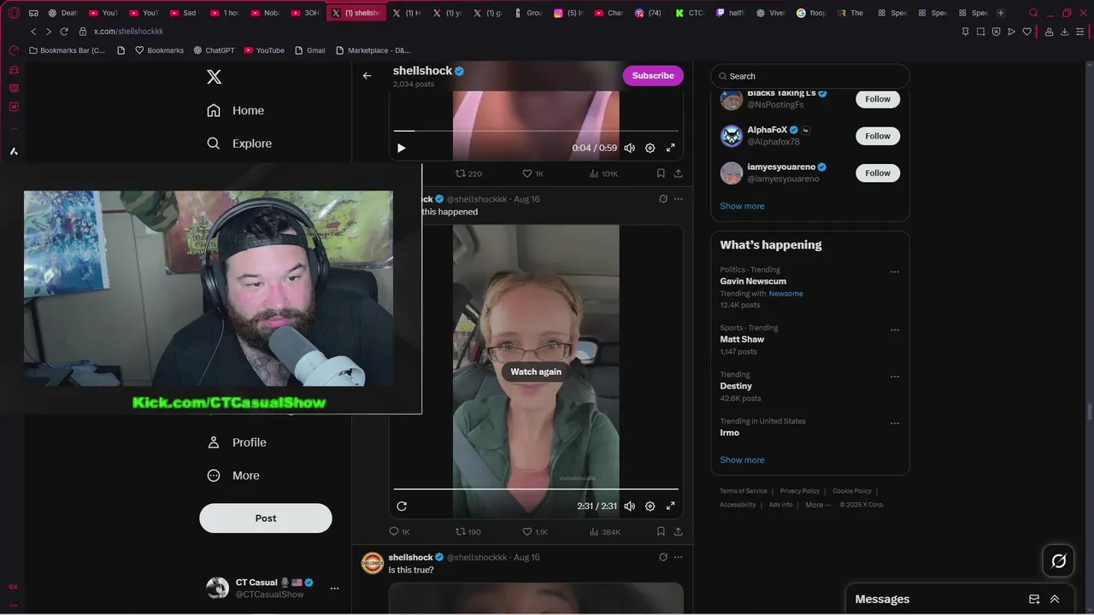1094x615 pixels.
Task: Open CT Casual account options menu
Action: pos(334,588)
